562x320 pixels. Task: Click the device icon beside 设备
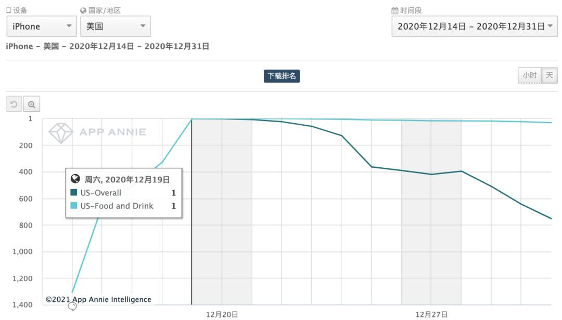point(8,10)
